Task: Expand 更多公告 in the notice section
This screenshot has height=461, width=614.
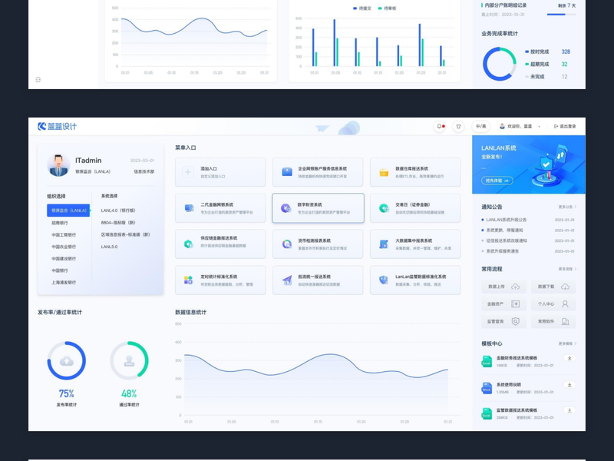Action: [566, 207]
